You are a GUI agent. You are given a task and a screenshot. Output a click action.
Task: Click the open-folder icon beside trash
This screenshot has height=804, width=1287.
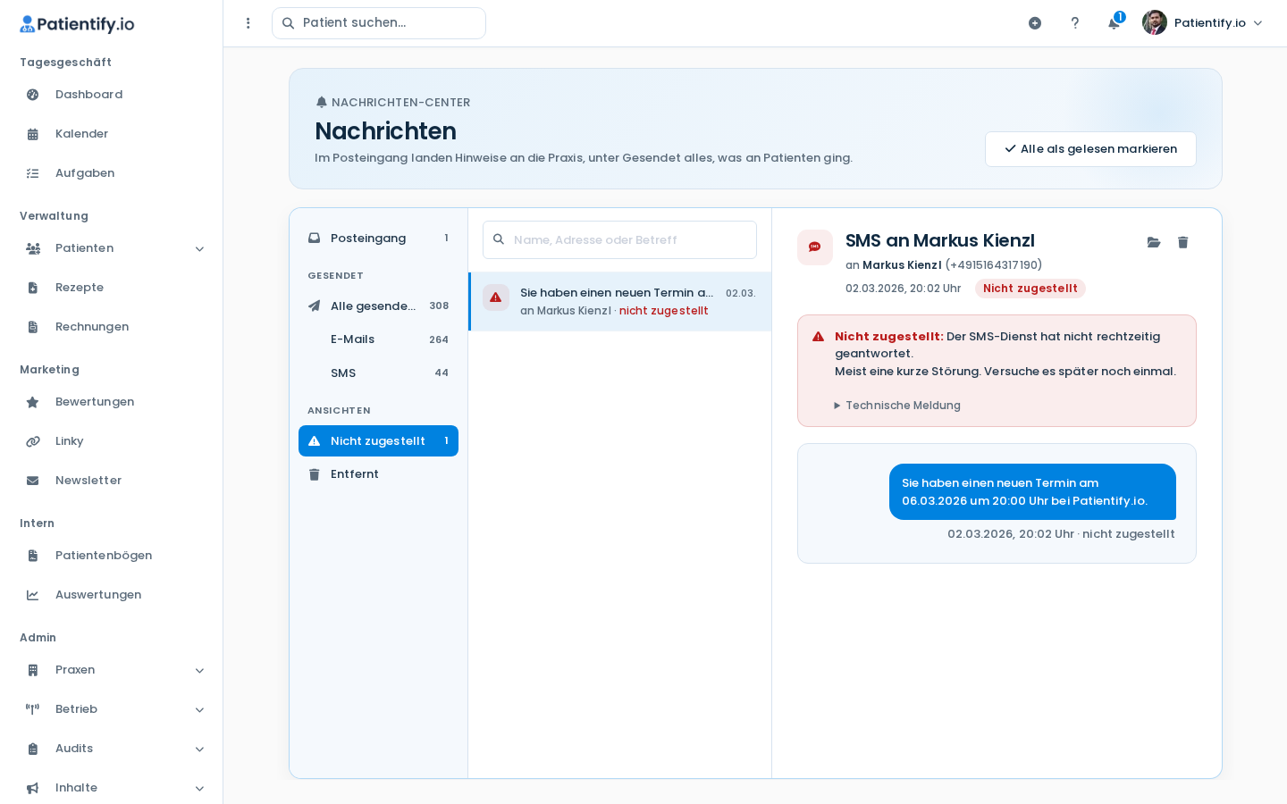[1154, 242]
